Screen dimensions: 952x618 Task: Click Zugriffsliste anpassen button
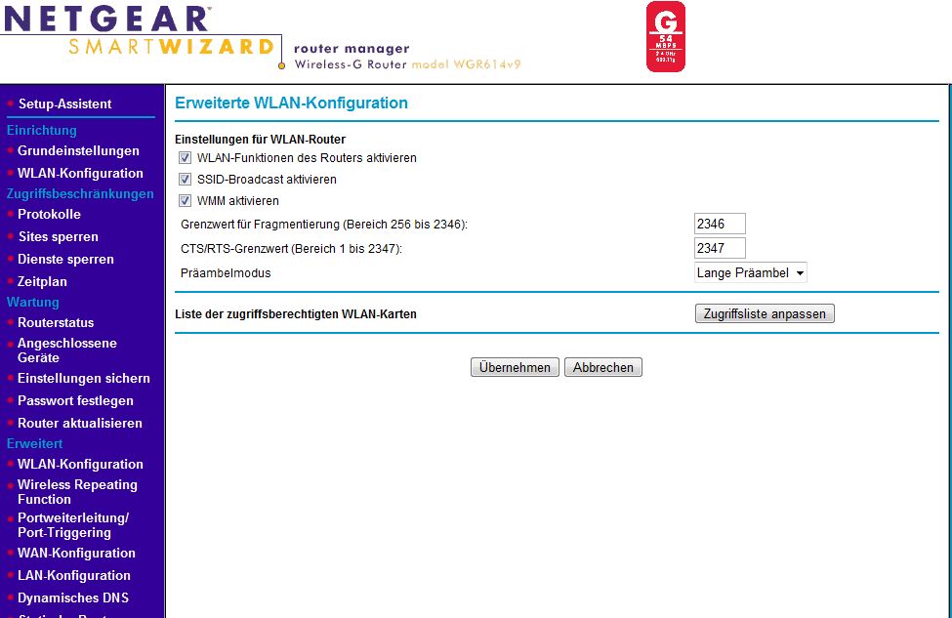[765, 313]
